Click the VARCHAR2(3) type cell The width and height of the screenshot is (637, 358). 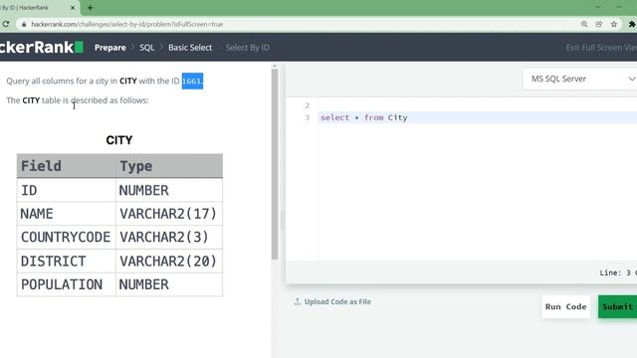point(169,237)
